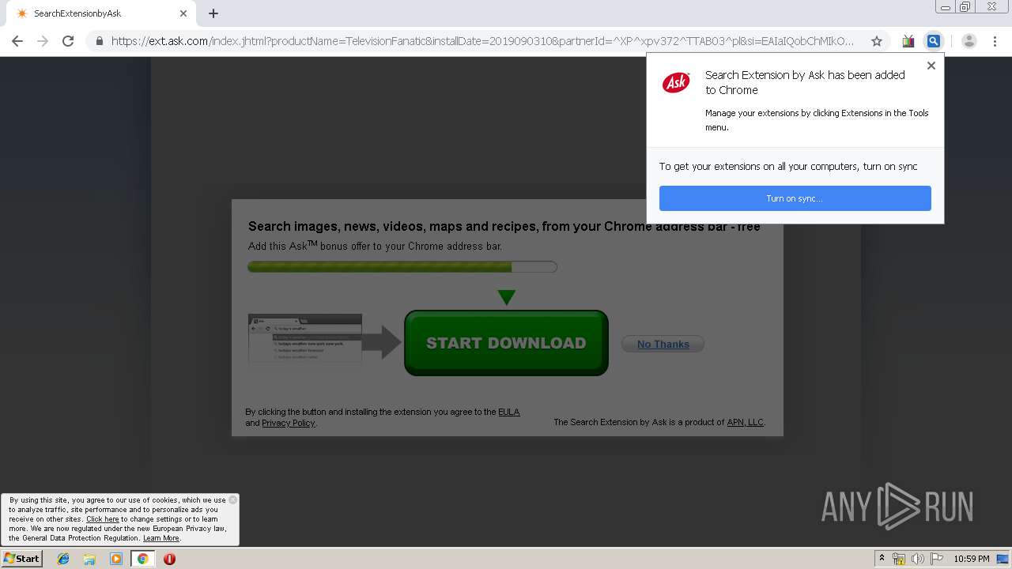Open Windows Explorer folder from taskbar
The width and height of the screenshot is (1012, 569).
pos(89,559)
